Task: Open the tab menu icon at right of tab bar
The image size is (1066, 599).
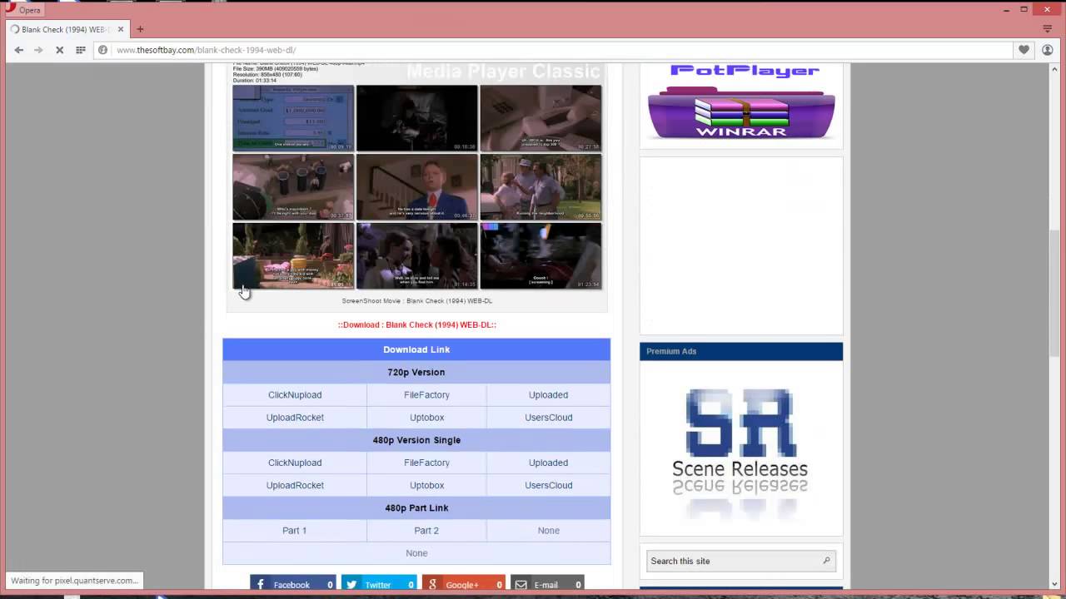Action: 1048,29
